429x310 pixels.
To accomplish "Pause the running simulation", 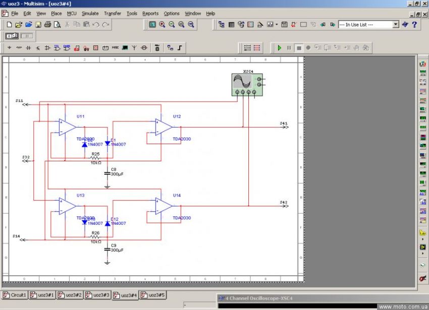I will point(289,48).
